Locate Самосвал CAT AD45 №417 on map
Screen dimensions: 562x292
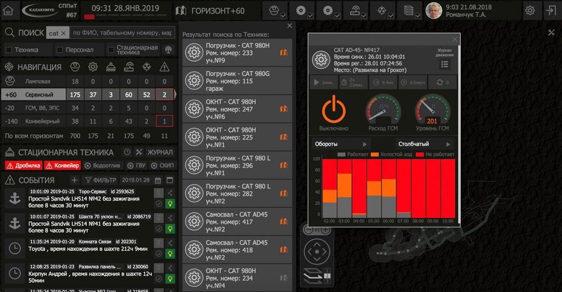(x=283, y=221)
